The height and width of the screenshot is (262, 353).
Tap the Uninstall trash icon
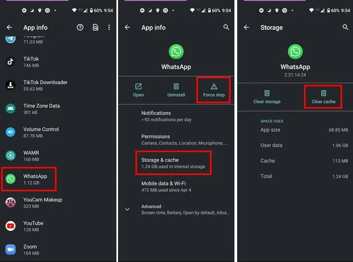(x=176, y=86)
